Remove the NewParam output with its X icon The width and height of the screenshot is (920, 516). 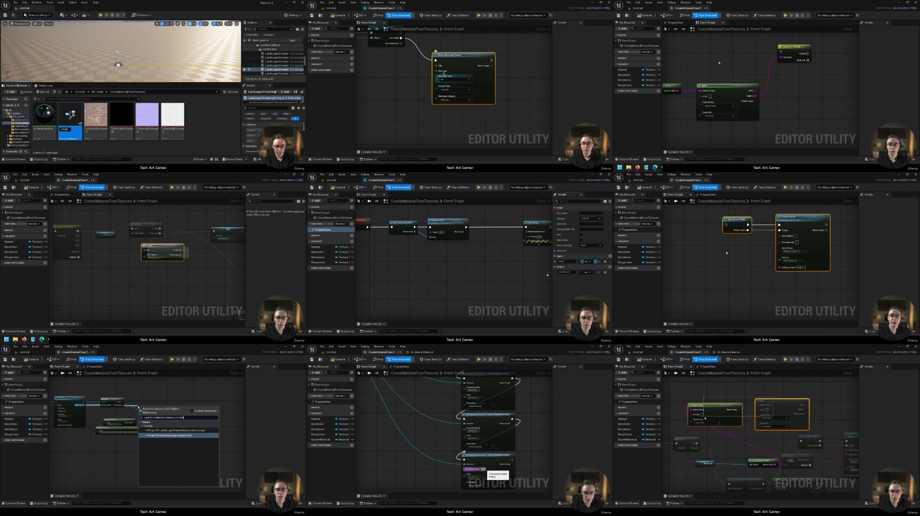pos(605,272)
